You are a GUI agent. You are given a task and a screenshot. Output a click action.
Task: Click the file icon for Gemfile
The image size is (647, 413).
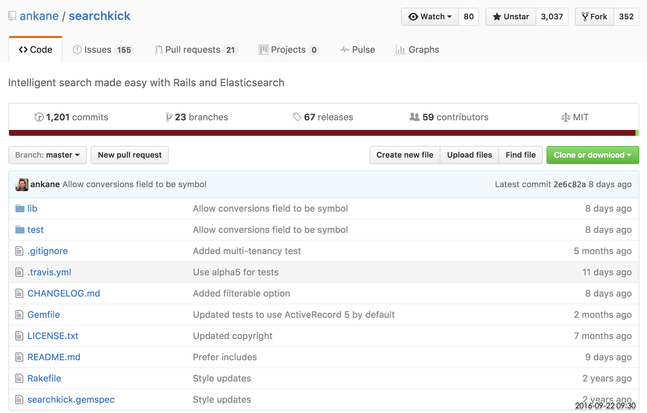tap(19, 315)
